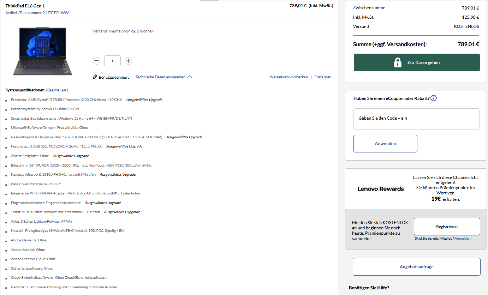Click the pencil icon next to Benutzerdefiniert
488x295 pixels.
(x=94, y=77)
